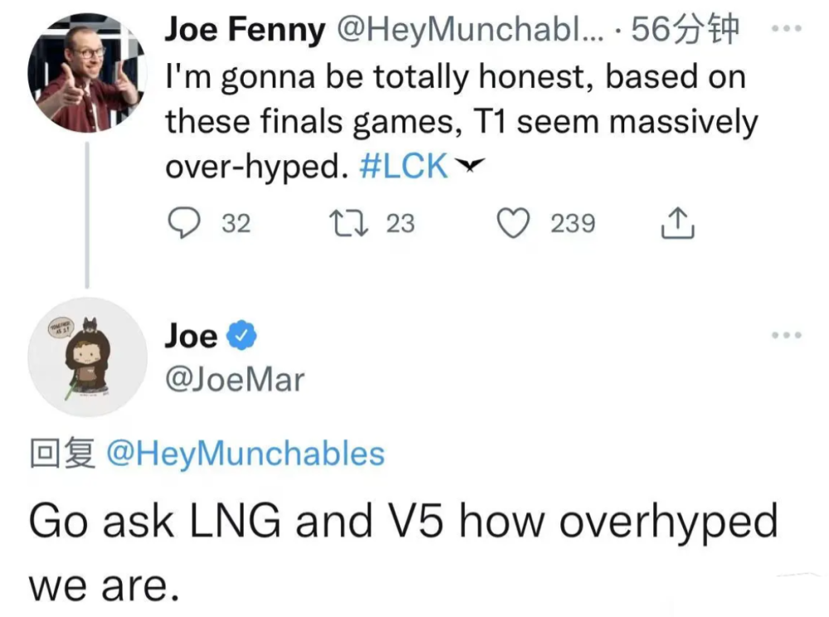
Task: Open Joe Fenny's profile picture
Action: click(x=87, y=72)
